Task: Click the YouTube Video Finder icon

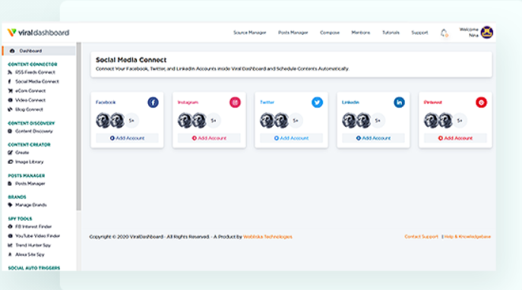Action: 10,236
